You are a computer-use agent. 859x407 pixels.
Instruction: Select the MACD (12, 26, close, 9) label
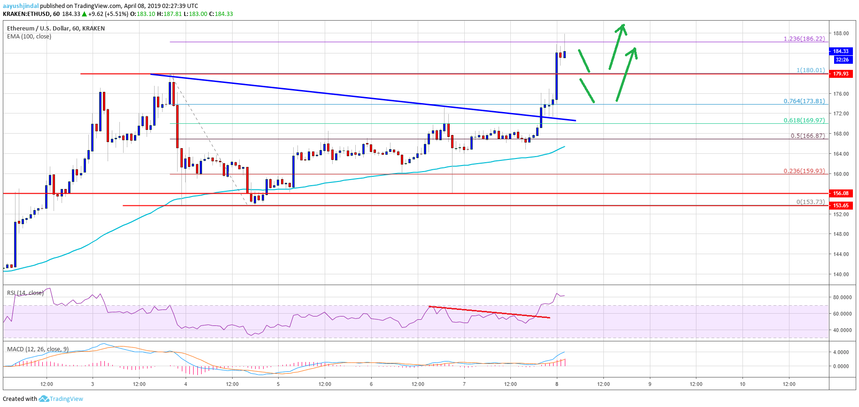[38, 349]
